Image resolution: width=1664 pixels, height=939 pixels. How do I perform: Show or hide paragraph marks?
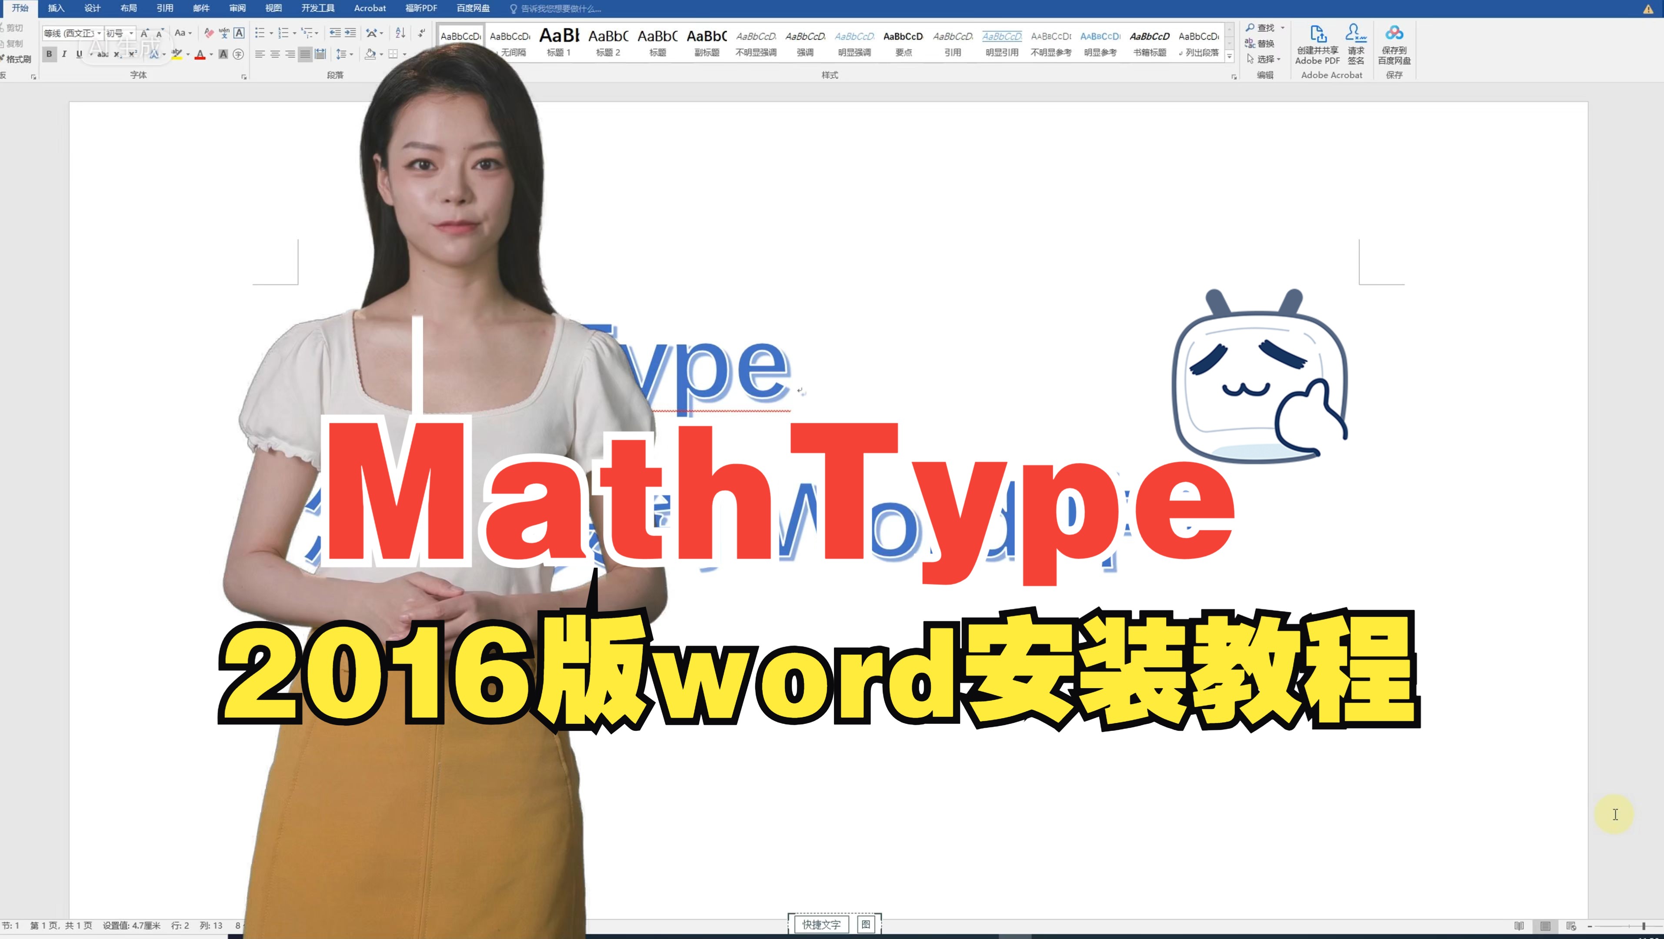[421, 33]
